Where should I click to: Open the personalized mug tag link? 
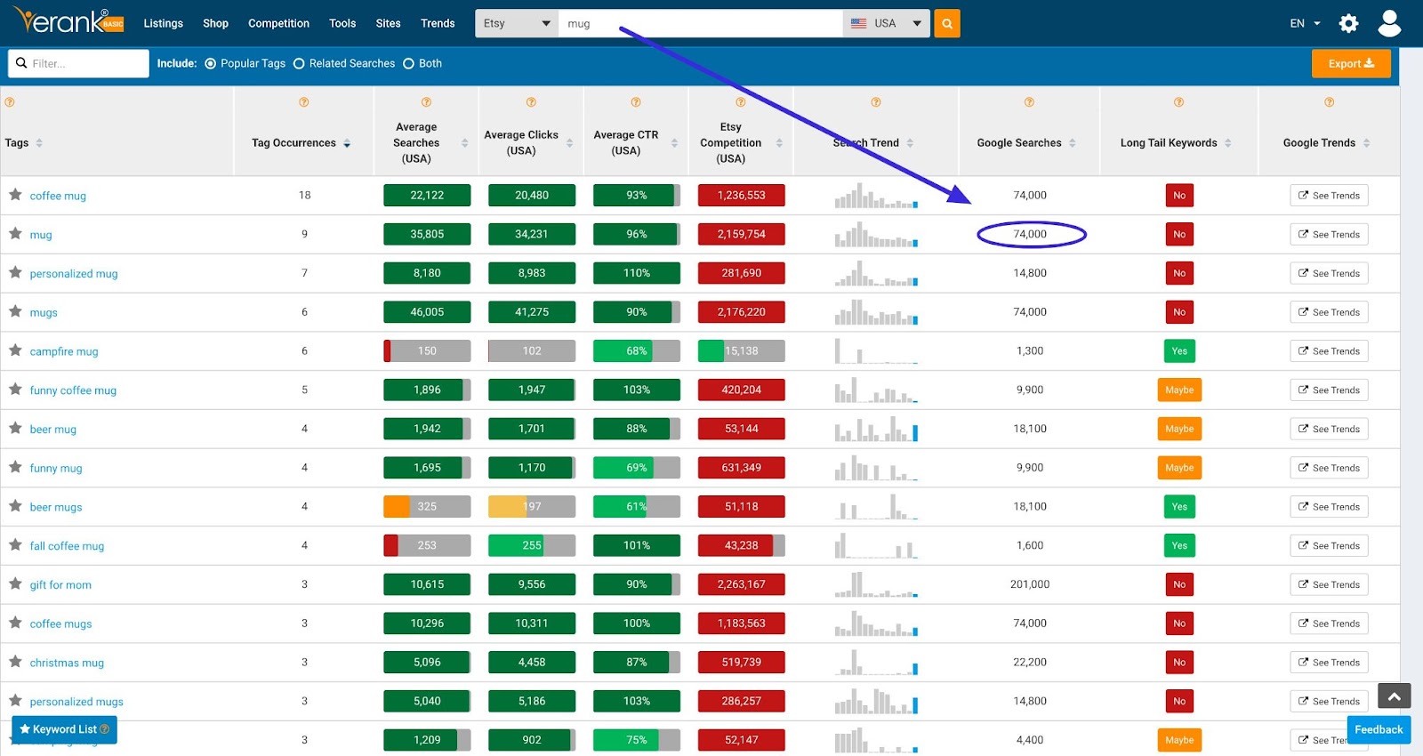pos(74,274)
